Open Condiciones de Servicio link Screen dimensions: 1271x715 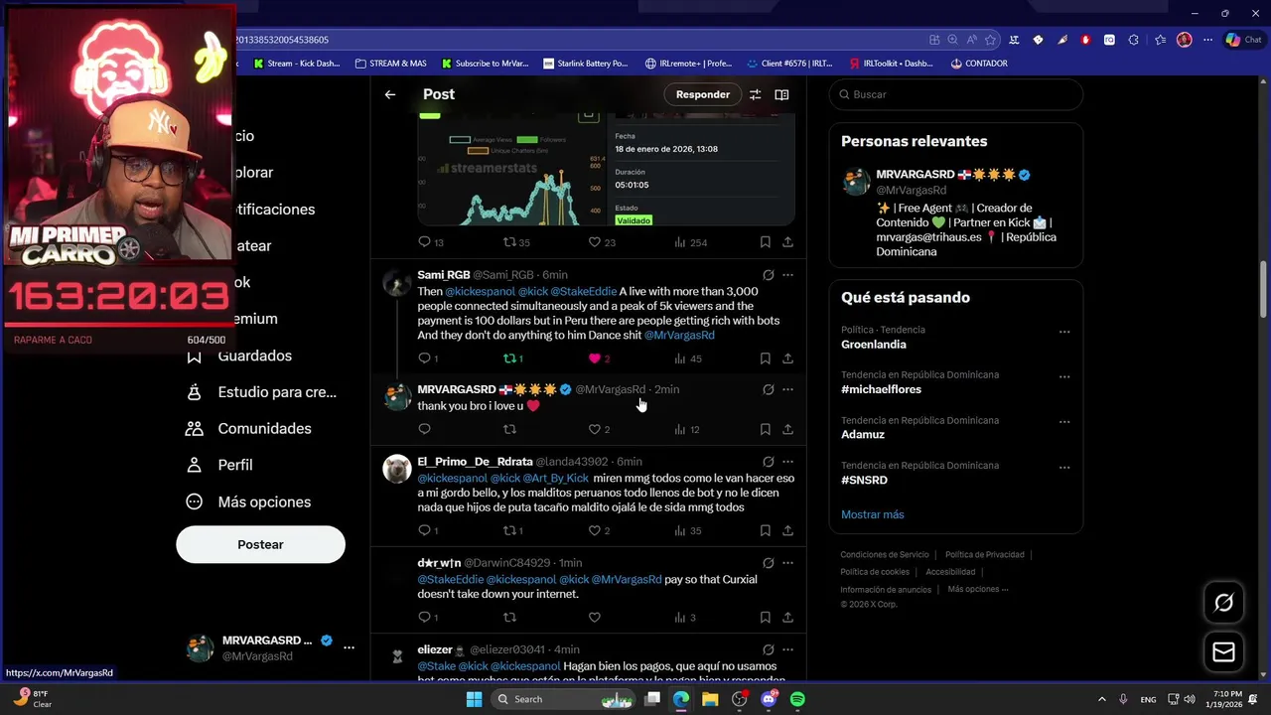[885, 555]
